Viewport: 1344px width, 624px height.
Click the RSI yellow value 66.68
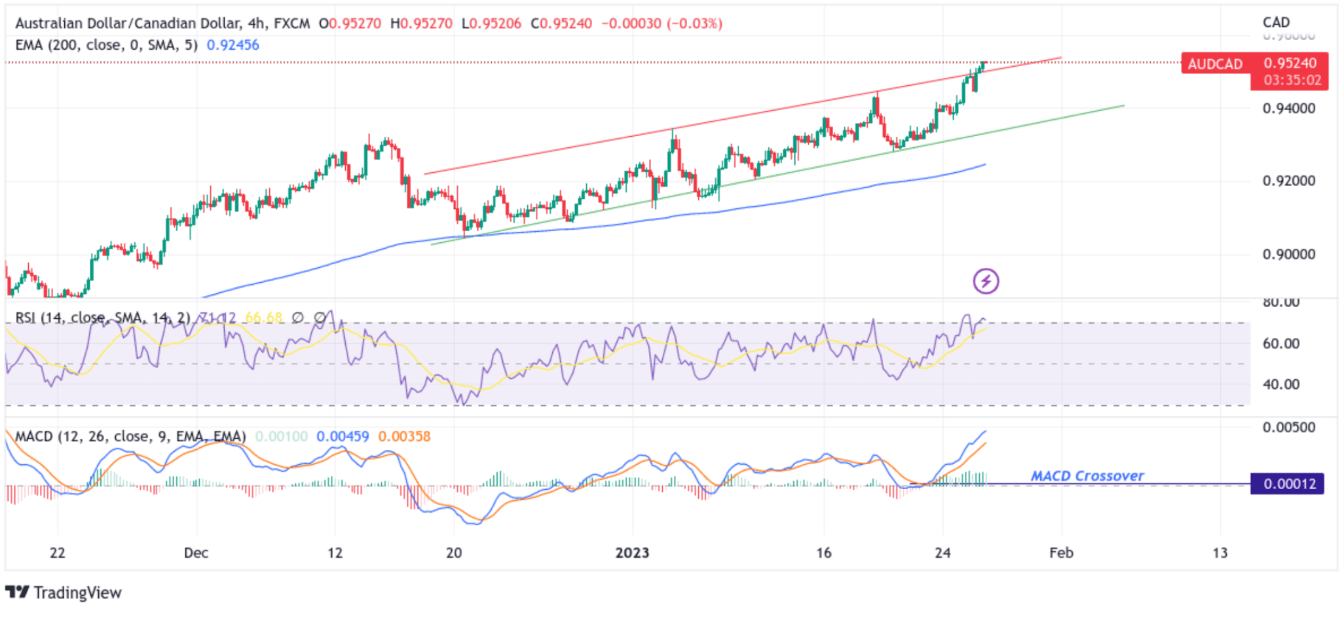[x=263, y=318]
